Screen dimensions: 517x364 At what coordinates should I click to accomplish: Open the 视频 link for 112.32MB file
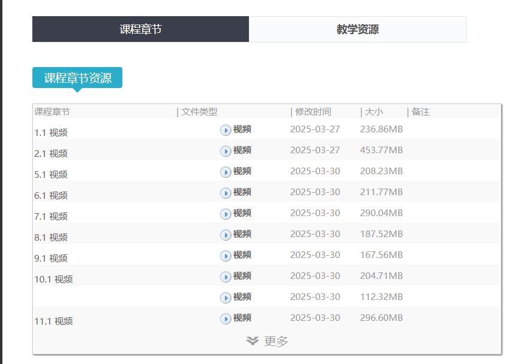(242, 297)
